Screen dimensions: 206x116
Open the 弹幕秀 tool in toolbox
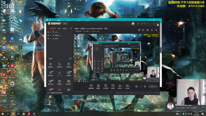coord(59,82)
